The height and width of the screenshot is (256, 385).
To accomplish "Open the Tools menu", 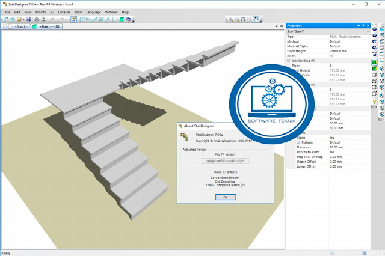I will click(78, 12).
